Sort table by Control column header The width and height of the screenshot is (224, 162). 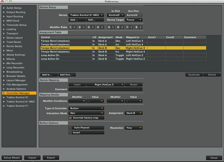click(66, 37)
